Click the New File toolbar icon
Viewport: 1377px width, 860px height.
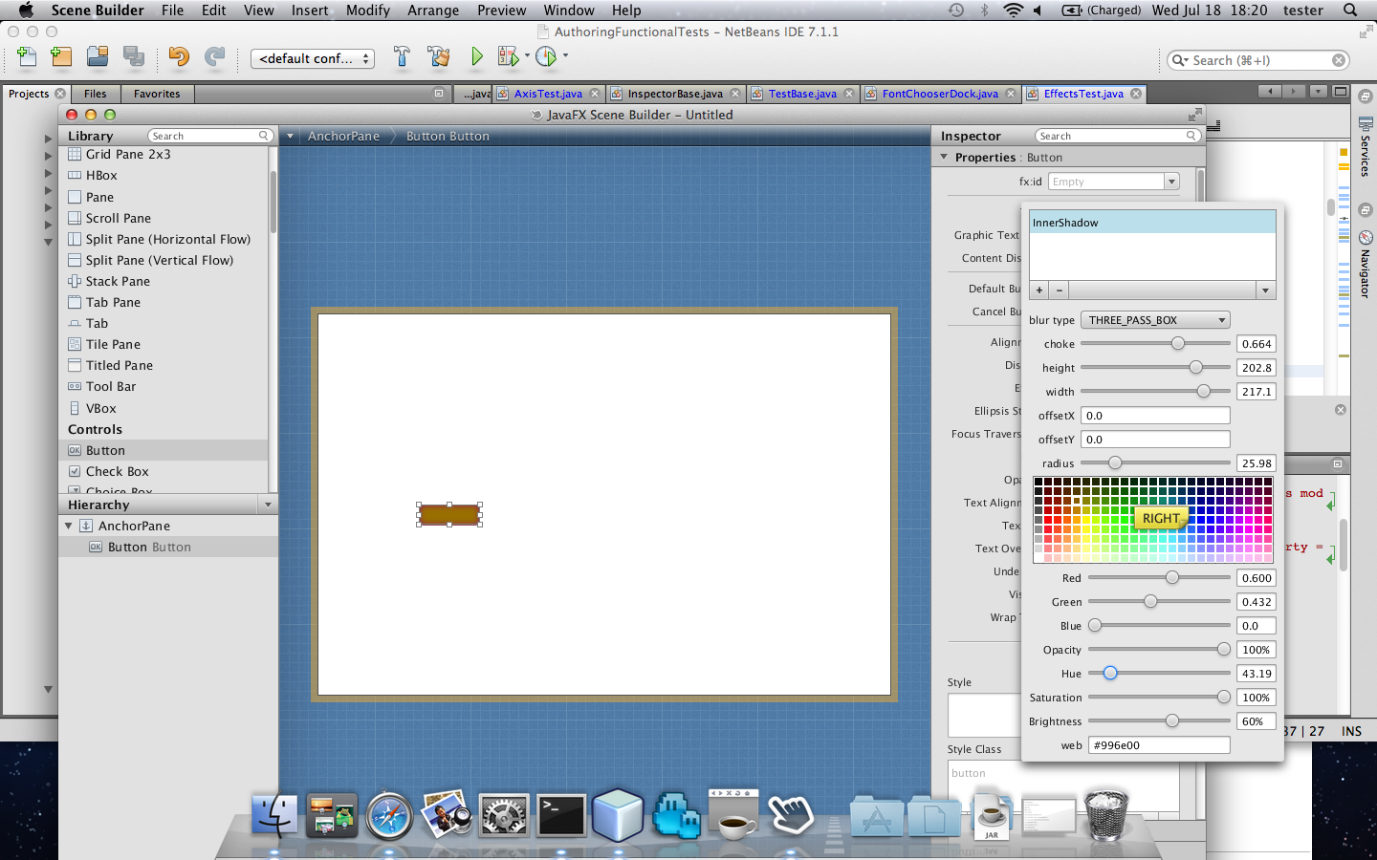tap(27, 57)
